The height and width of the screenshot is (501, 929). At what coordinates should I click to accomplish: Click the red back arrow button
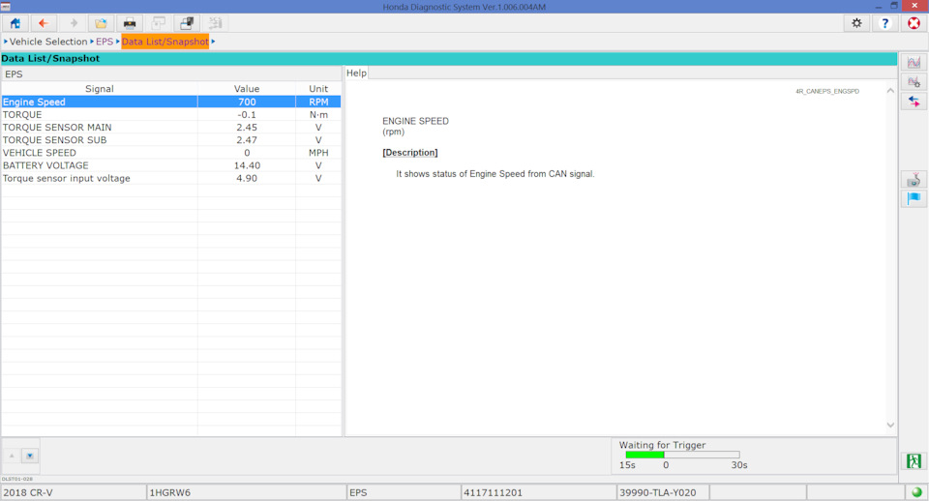[44, 23]
